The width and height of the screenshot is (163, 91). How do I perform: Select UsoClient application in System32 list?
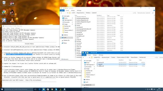[79, 41]
